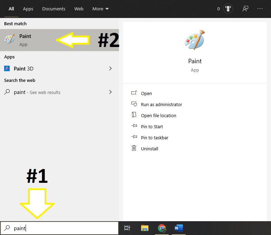Click the rewards points count 0

[x=218, y=9]
